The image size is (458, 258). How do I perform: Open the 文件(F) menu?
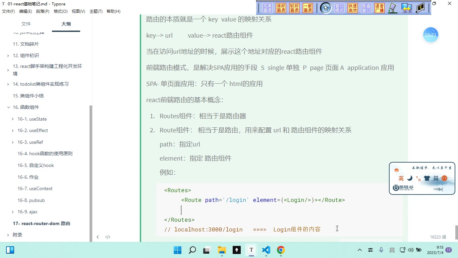8,11
